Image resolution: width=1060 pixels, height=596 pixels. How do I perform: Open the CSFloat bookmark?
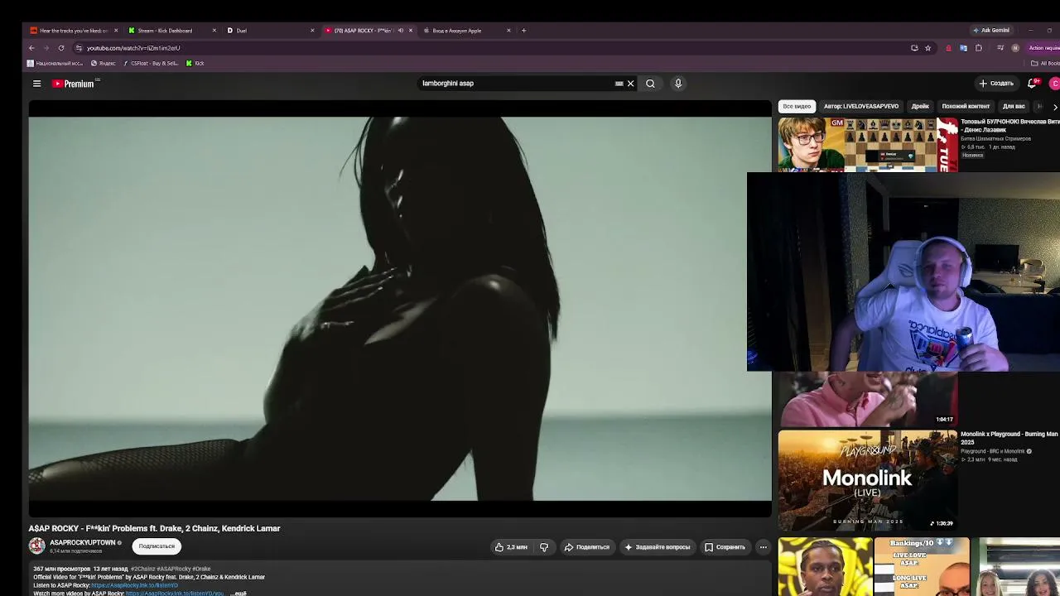click(151, 63)
